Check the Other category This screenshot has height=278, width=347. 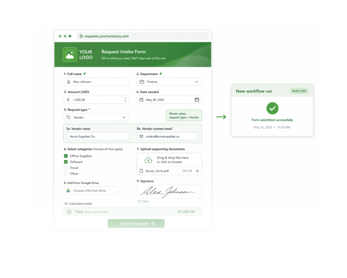(66, 173)
